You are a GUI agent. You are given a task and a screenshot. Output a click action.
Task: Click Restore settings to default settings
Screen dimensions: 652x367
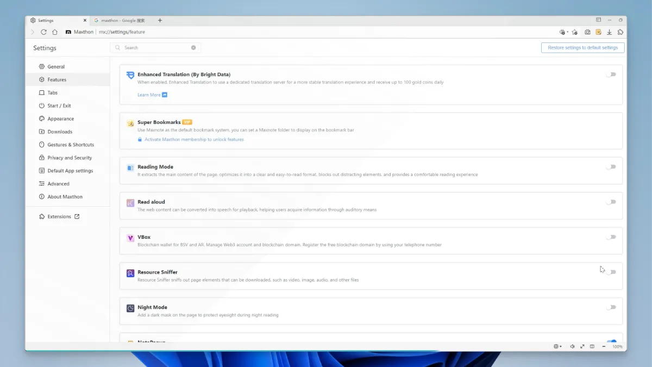tap(582, 48)
